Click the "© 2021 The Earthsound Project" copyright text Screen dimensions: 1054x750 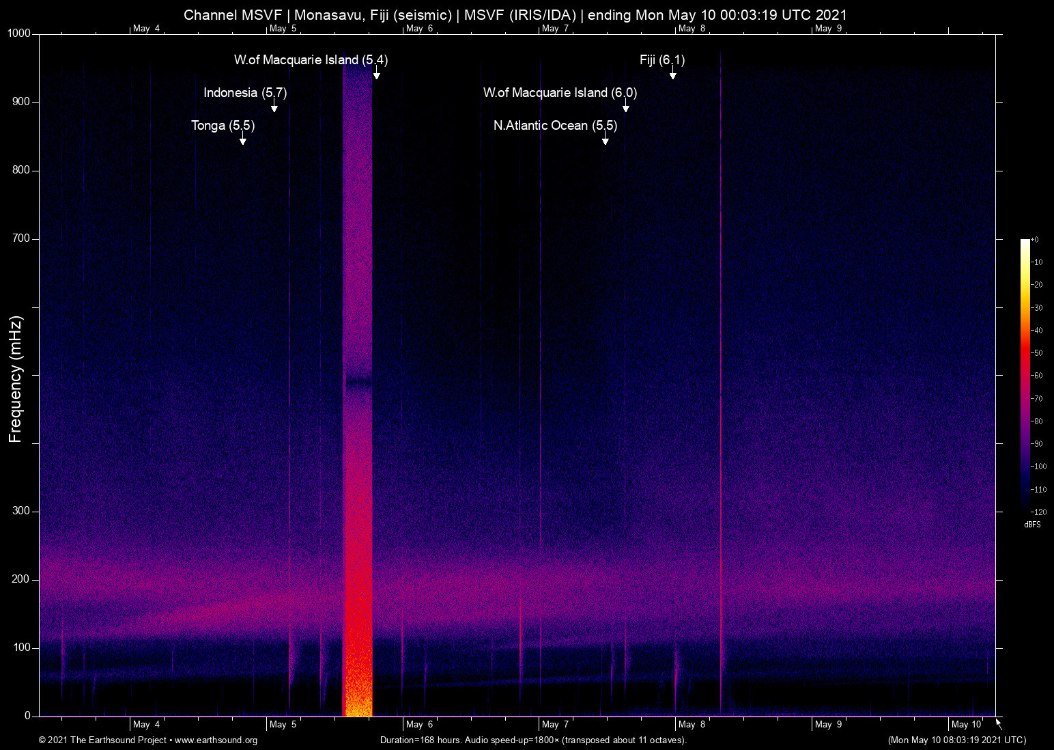click(103, 740)
